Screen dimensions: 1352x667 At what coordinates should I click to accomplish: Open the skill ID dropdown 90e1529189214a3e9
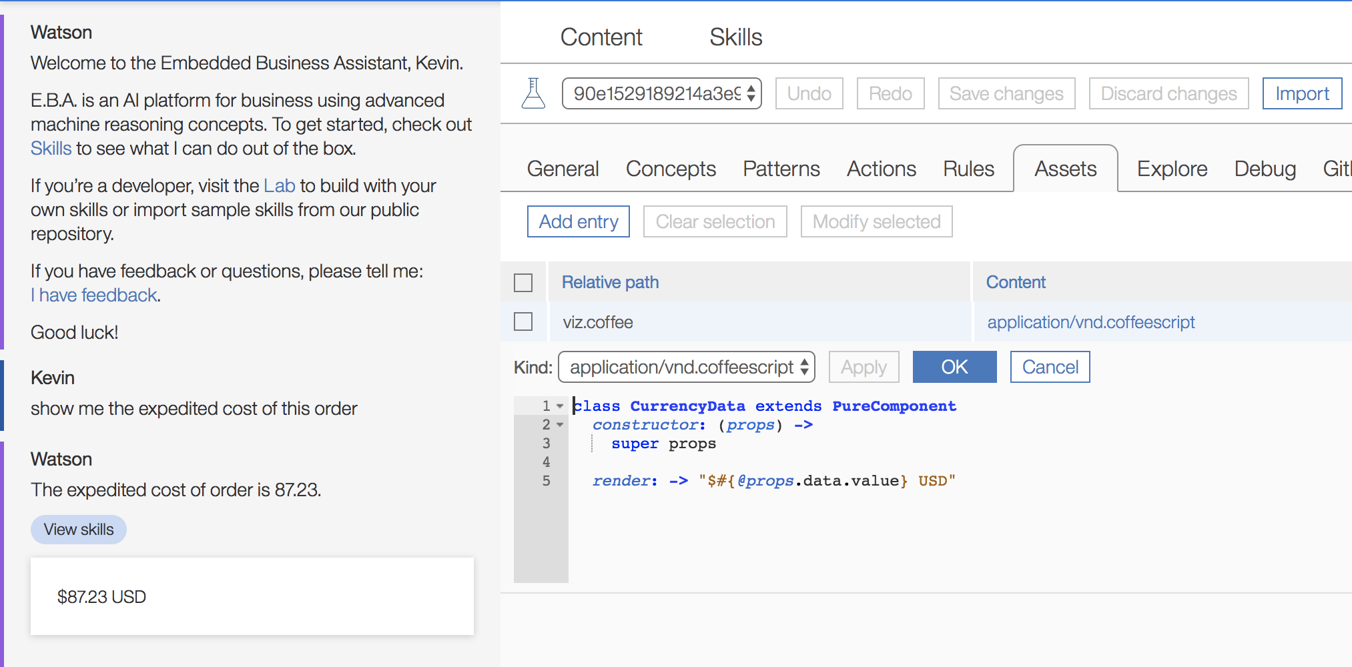click(x=661, y=93)
